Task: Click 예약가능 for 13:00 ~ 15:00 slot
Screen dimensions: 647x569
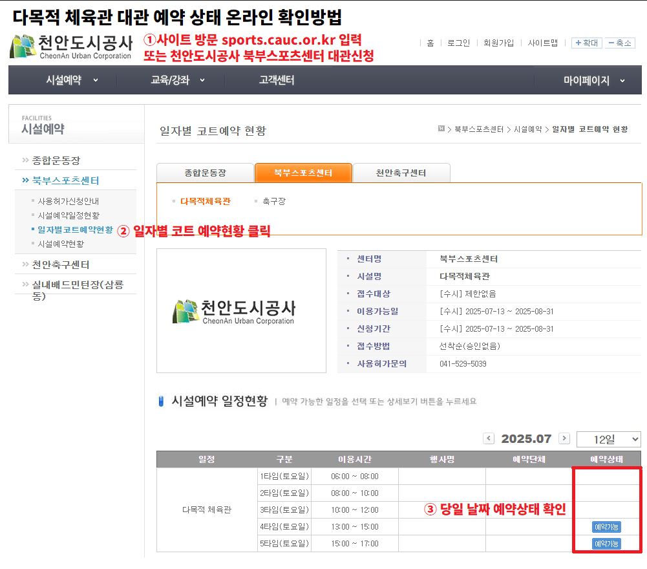Action: pos(606,527)
